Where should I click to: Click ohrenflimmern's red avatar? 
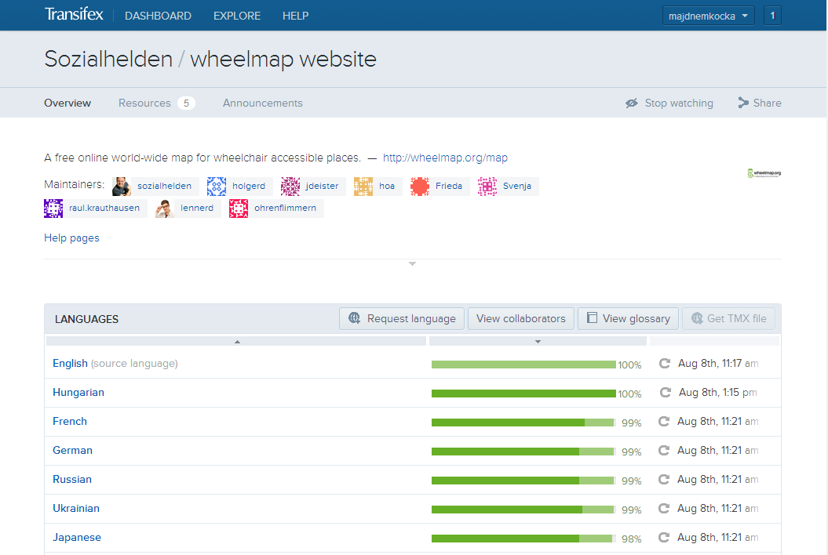point(239,209)
